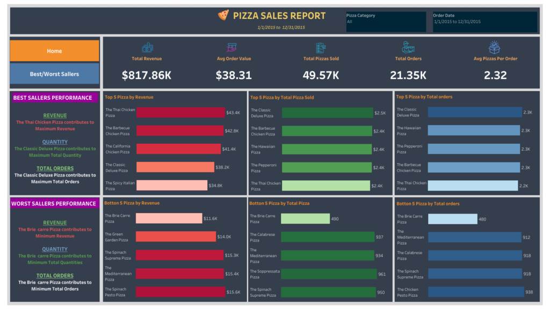Click the Total Pizzas Sold icon
Image resolution: width=550 pixels, height=309 pixels.
[x=321, y=48]
